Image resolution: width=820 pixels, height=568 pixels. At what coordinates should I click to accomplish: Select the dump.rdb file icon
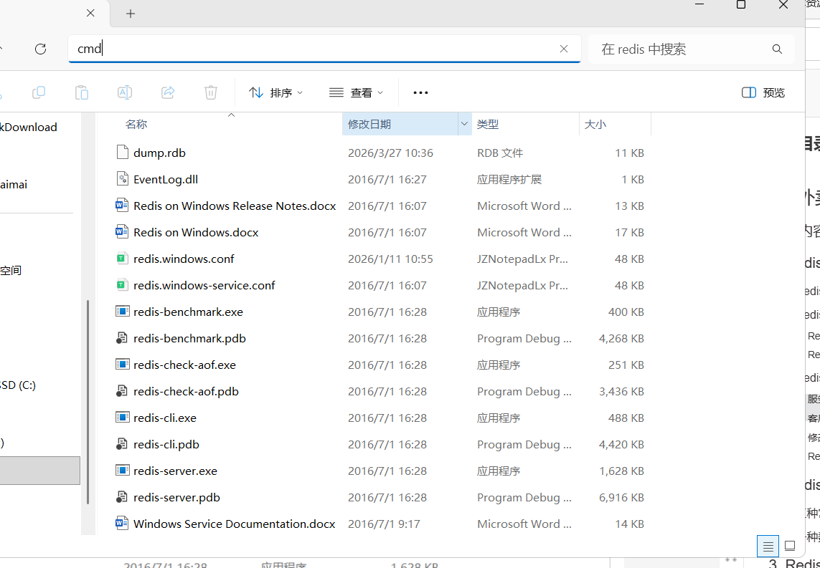pos(123,152)
